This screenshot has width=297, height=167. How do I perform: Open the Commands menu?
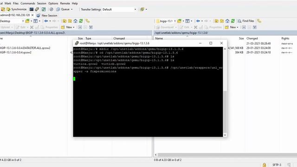(x=28, y=3)
